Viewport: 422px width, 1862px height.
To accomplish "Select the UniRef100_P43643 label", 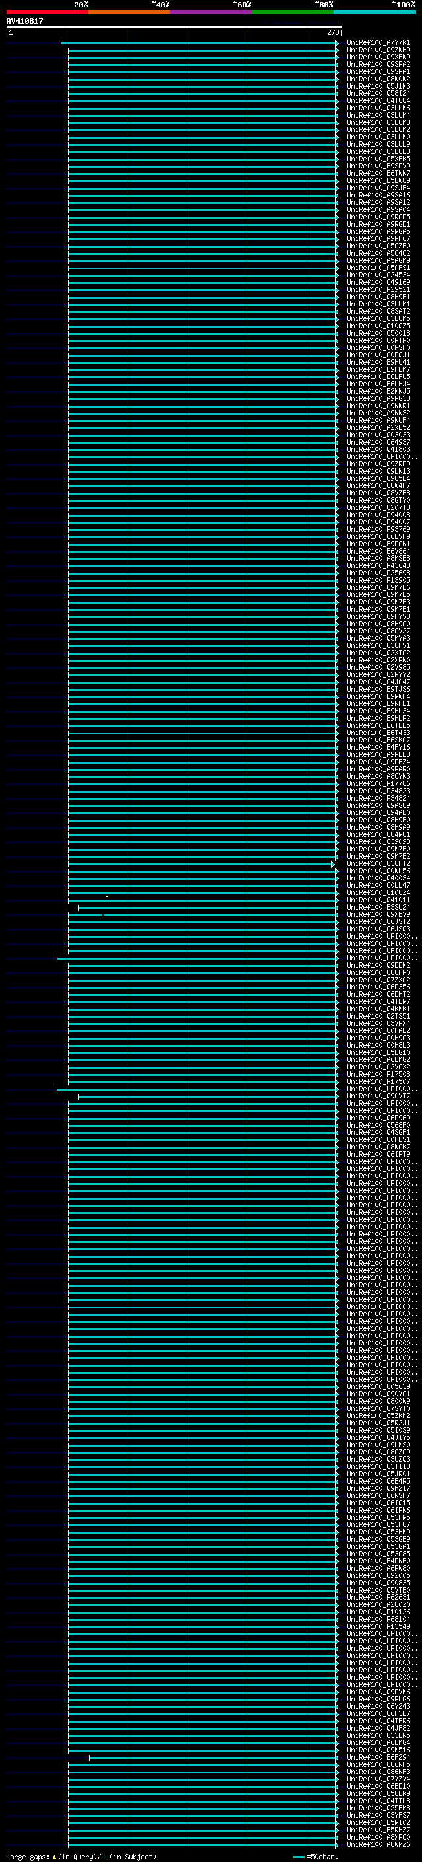I will point(378,566).
